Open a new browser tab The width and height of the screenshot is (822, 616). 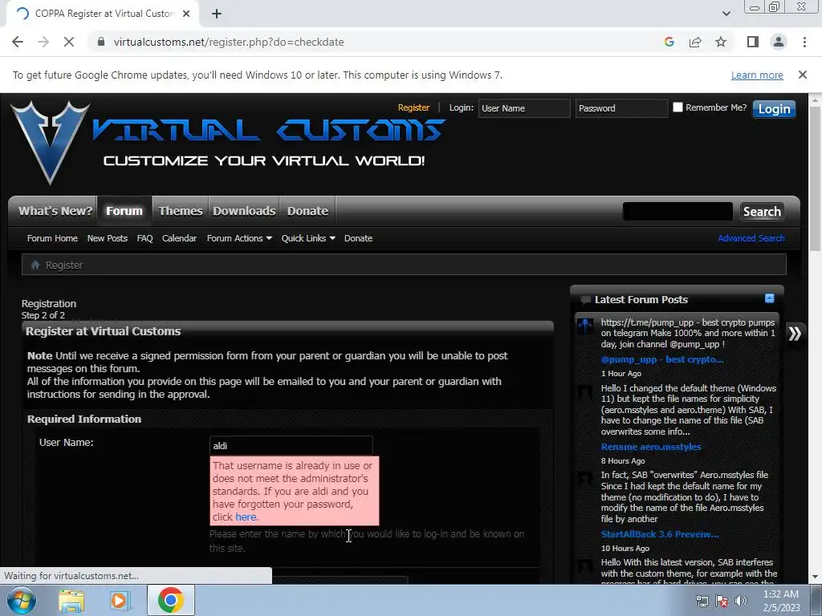coord(217,14)
